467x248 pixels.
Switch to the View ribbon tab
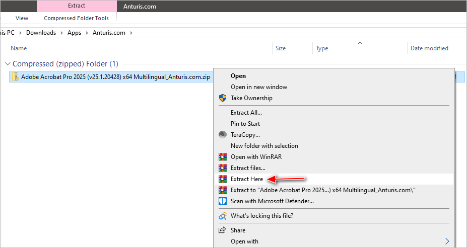click(22, 18)
